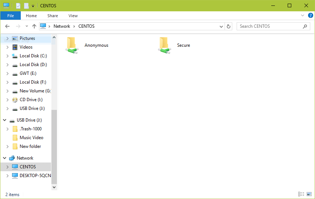Open the Home ribbon tab
The width and height of the screenshot is (315, 199).
click(31, 16)
